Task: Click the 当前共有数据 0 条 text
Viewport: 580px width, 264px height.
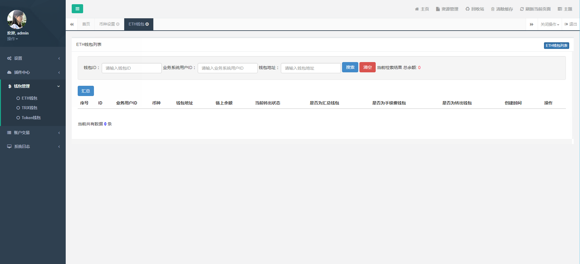Action: tap(95, 124)
